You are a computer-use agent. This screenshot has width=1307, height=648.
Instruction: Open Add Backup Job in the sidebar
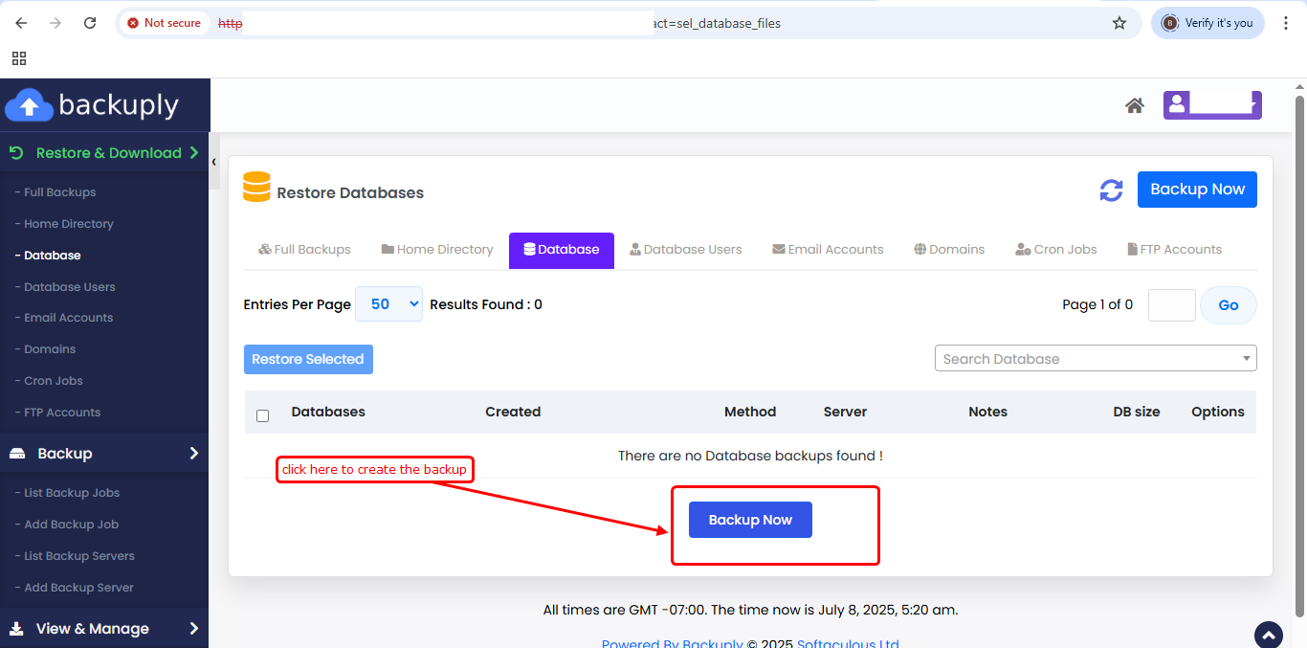(x=71, y=525)
